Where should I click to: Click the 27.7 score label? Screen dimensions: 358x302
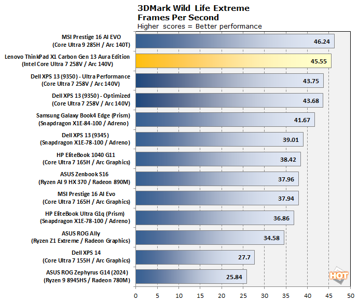(244, 257)
